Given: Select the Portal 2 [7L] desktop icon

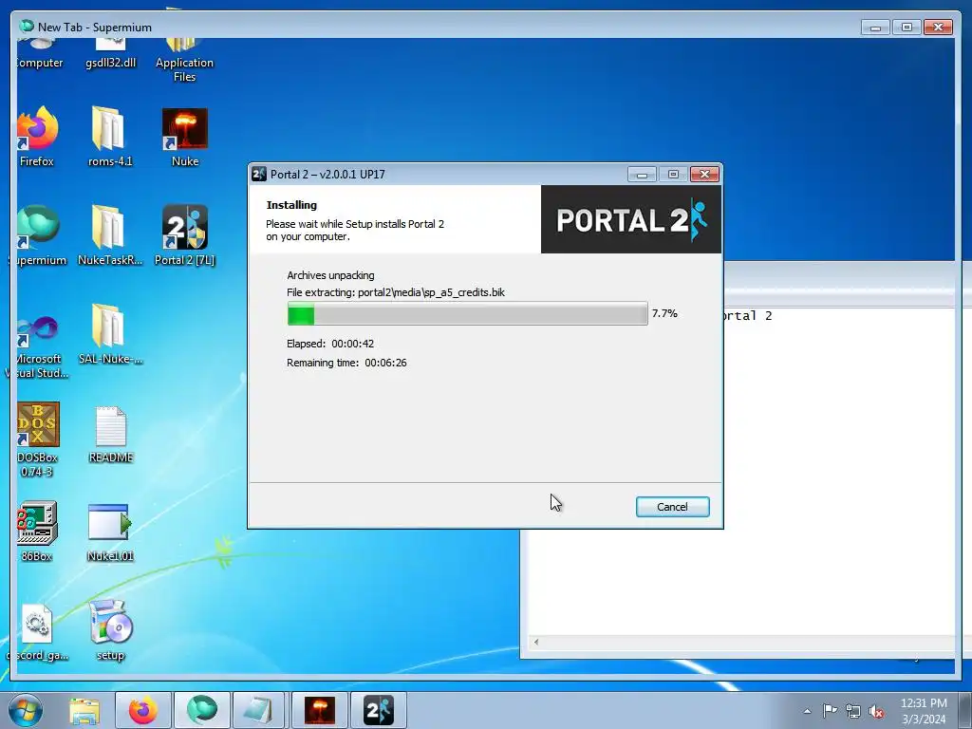Looking at the screenshot, I should click(x=185, y=235).
